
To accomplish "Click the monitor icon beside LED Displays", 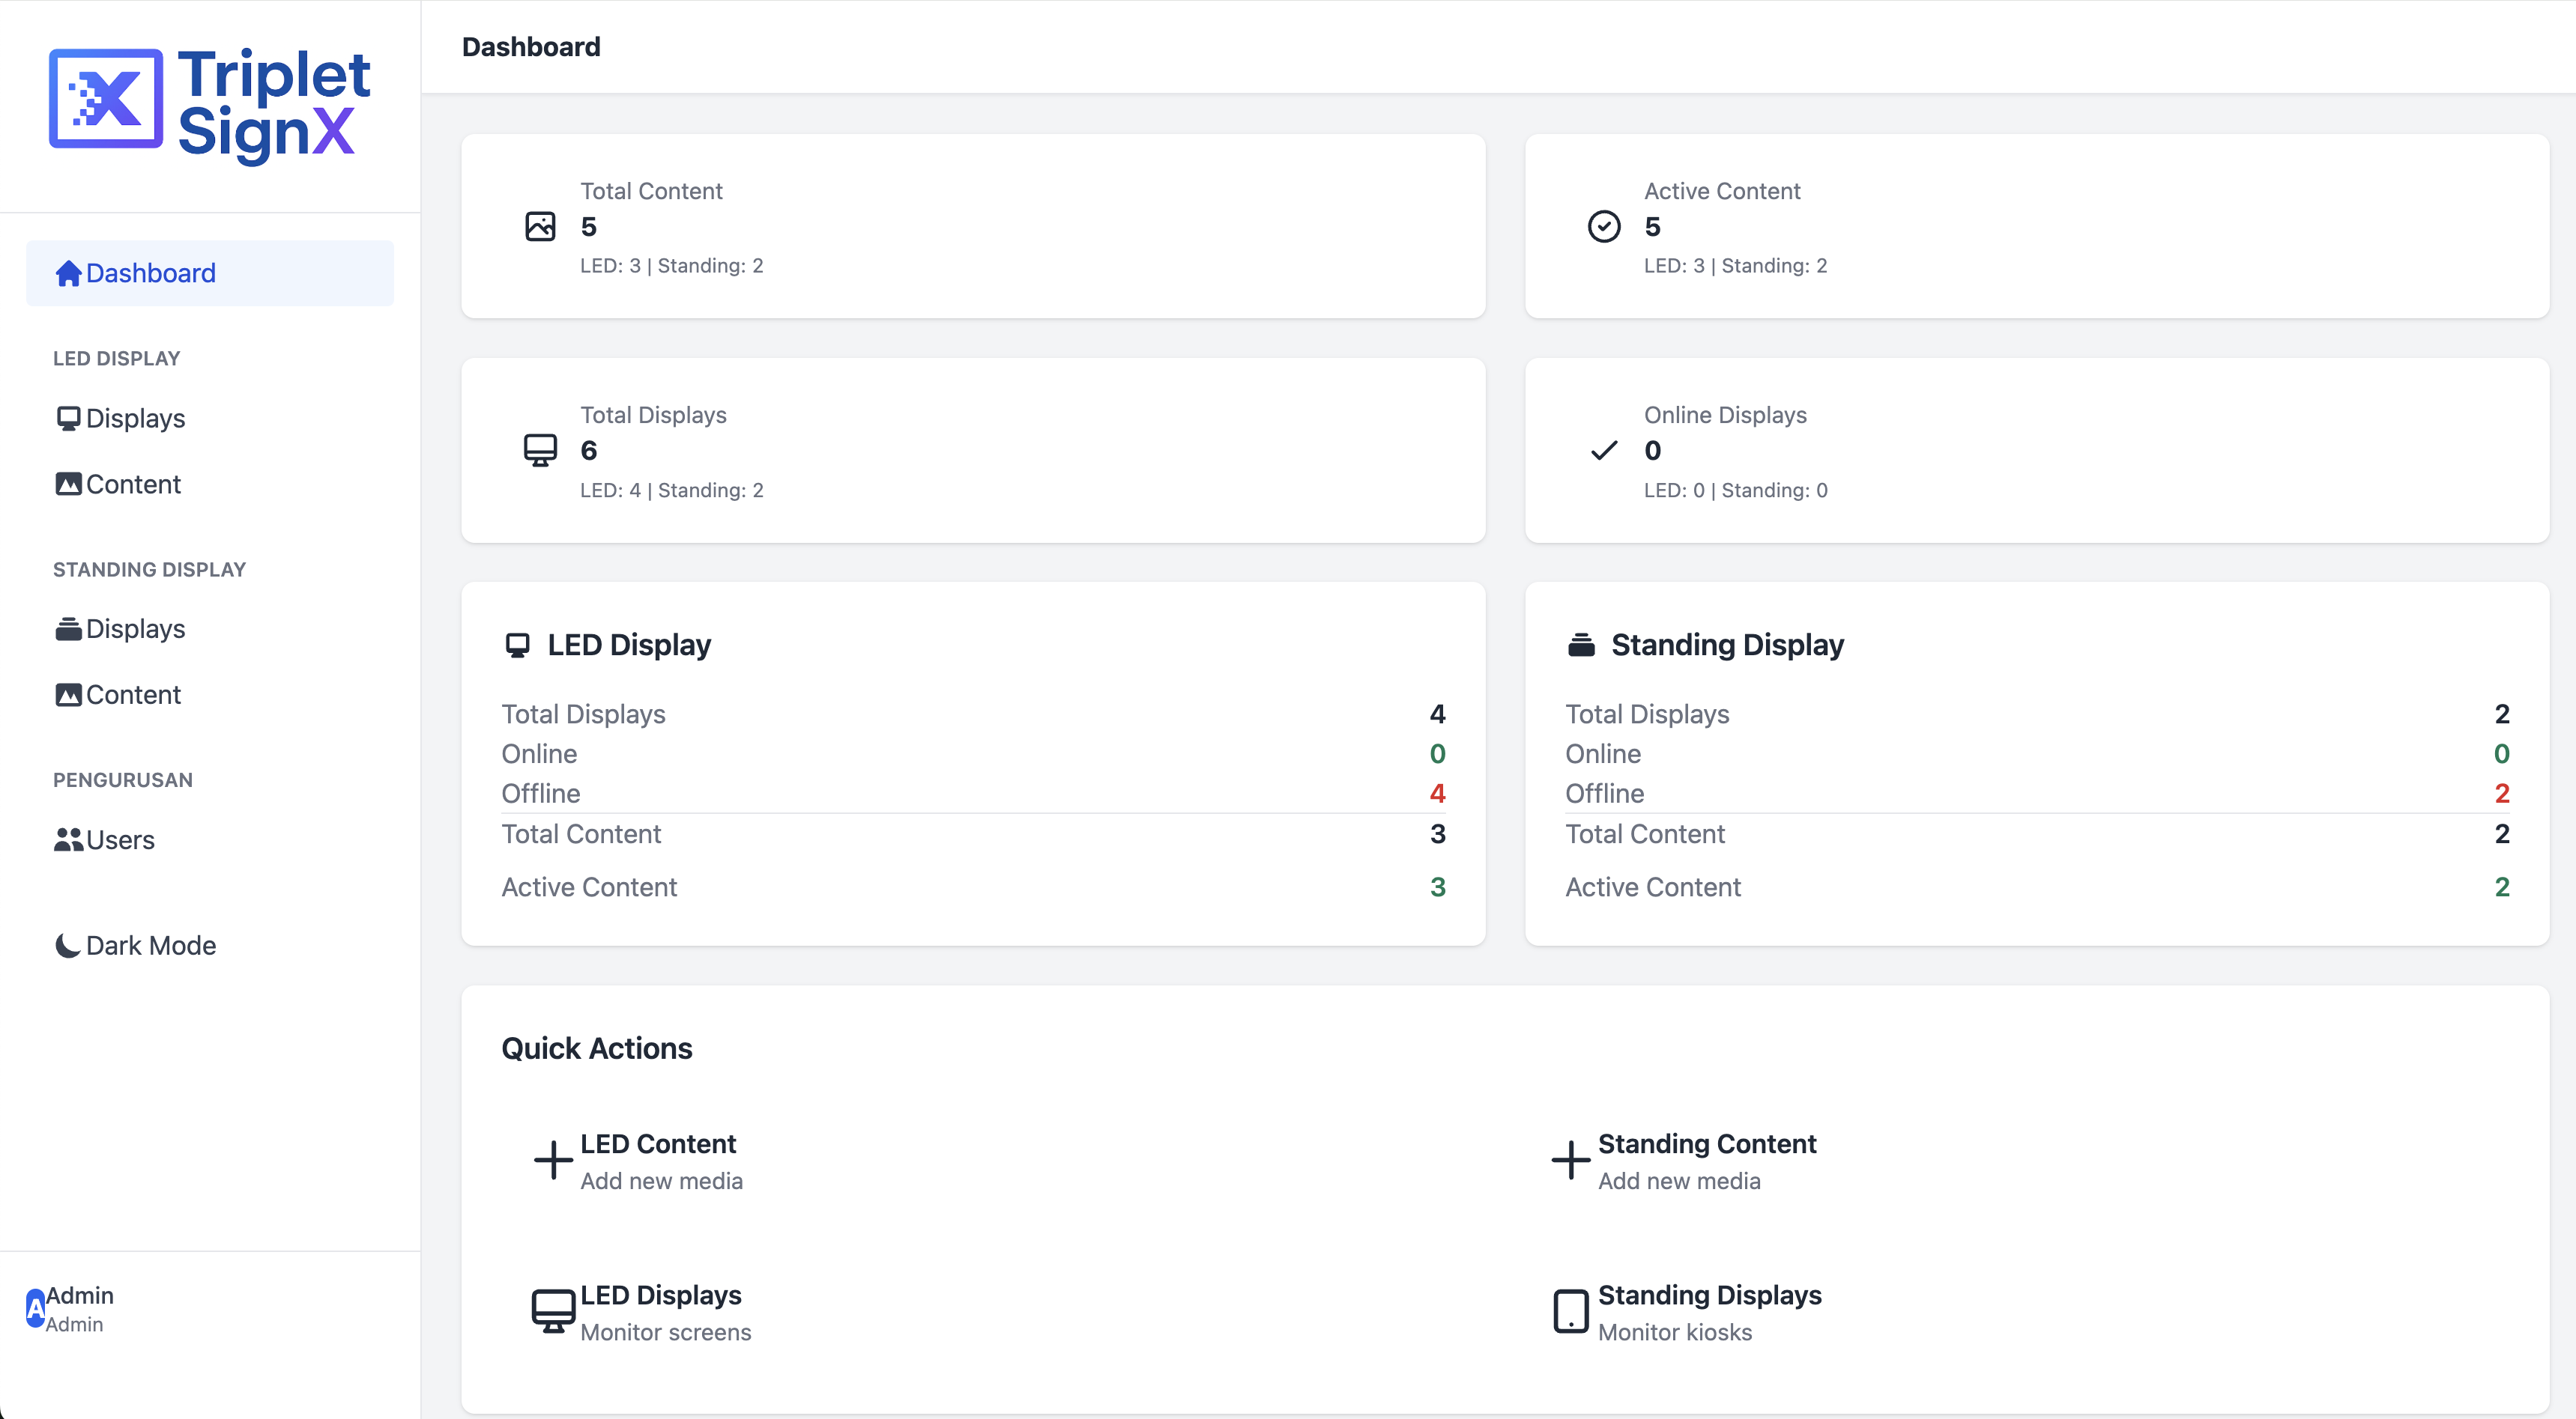I will point(552,1311).
